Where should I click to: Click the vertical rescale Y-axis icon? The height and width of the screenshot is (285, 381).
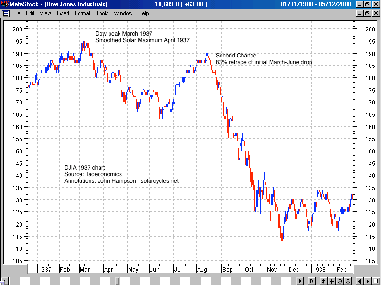(x=323, y=281)
